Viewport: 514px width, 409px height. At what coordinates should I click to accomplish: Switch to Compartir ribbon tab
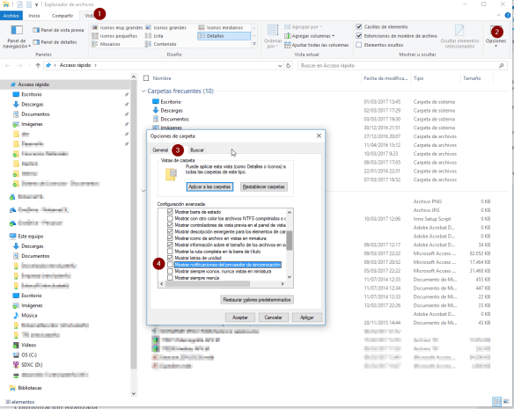tap(62, 16)
